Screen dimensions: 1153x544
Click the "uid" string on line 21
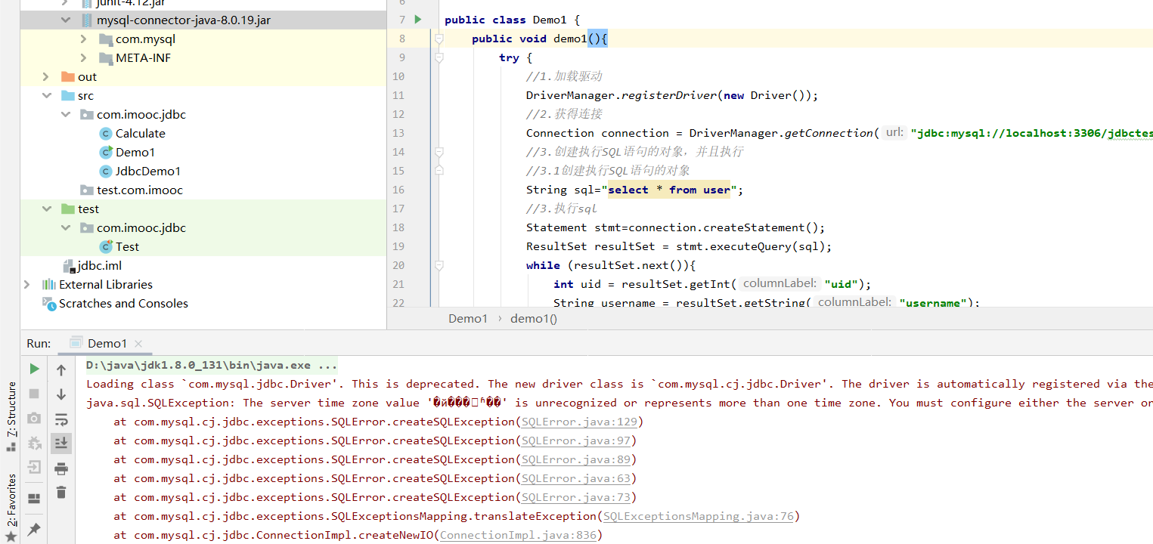[x=841, y=284]
